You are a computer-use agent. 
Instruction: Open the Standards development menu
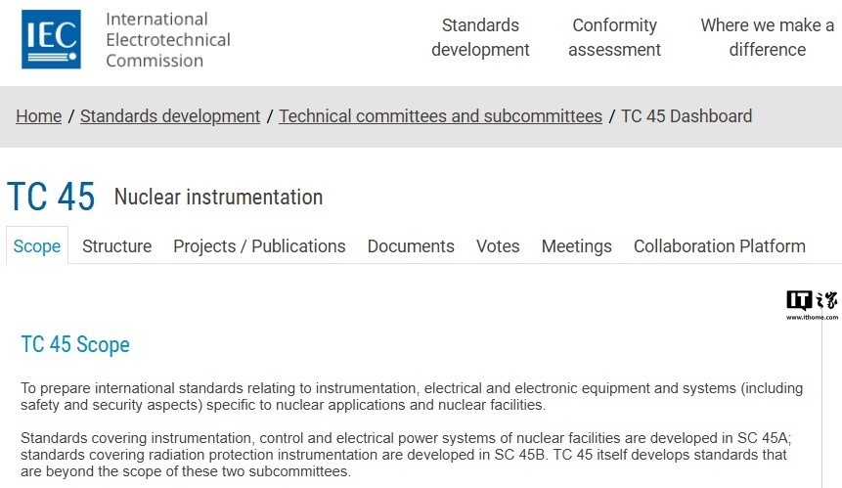click(480, 37)
